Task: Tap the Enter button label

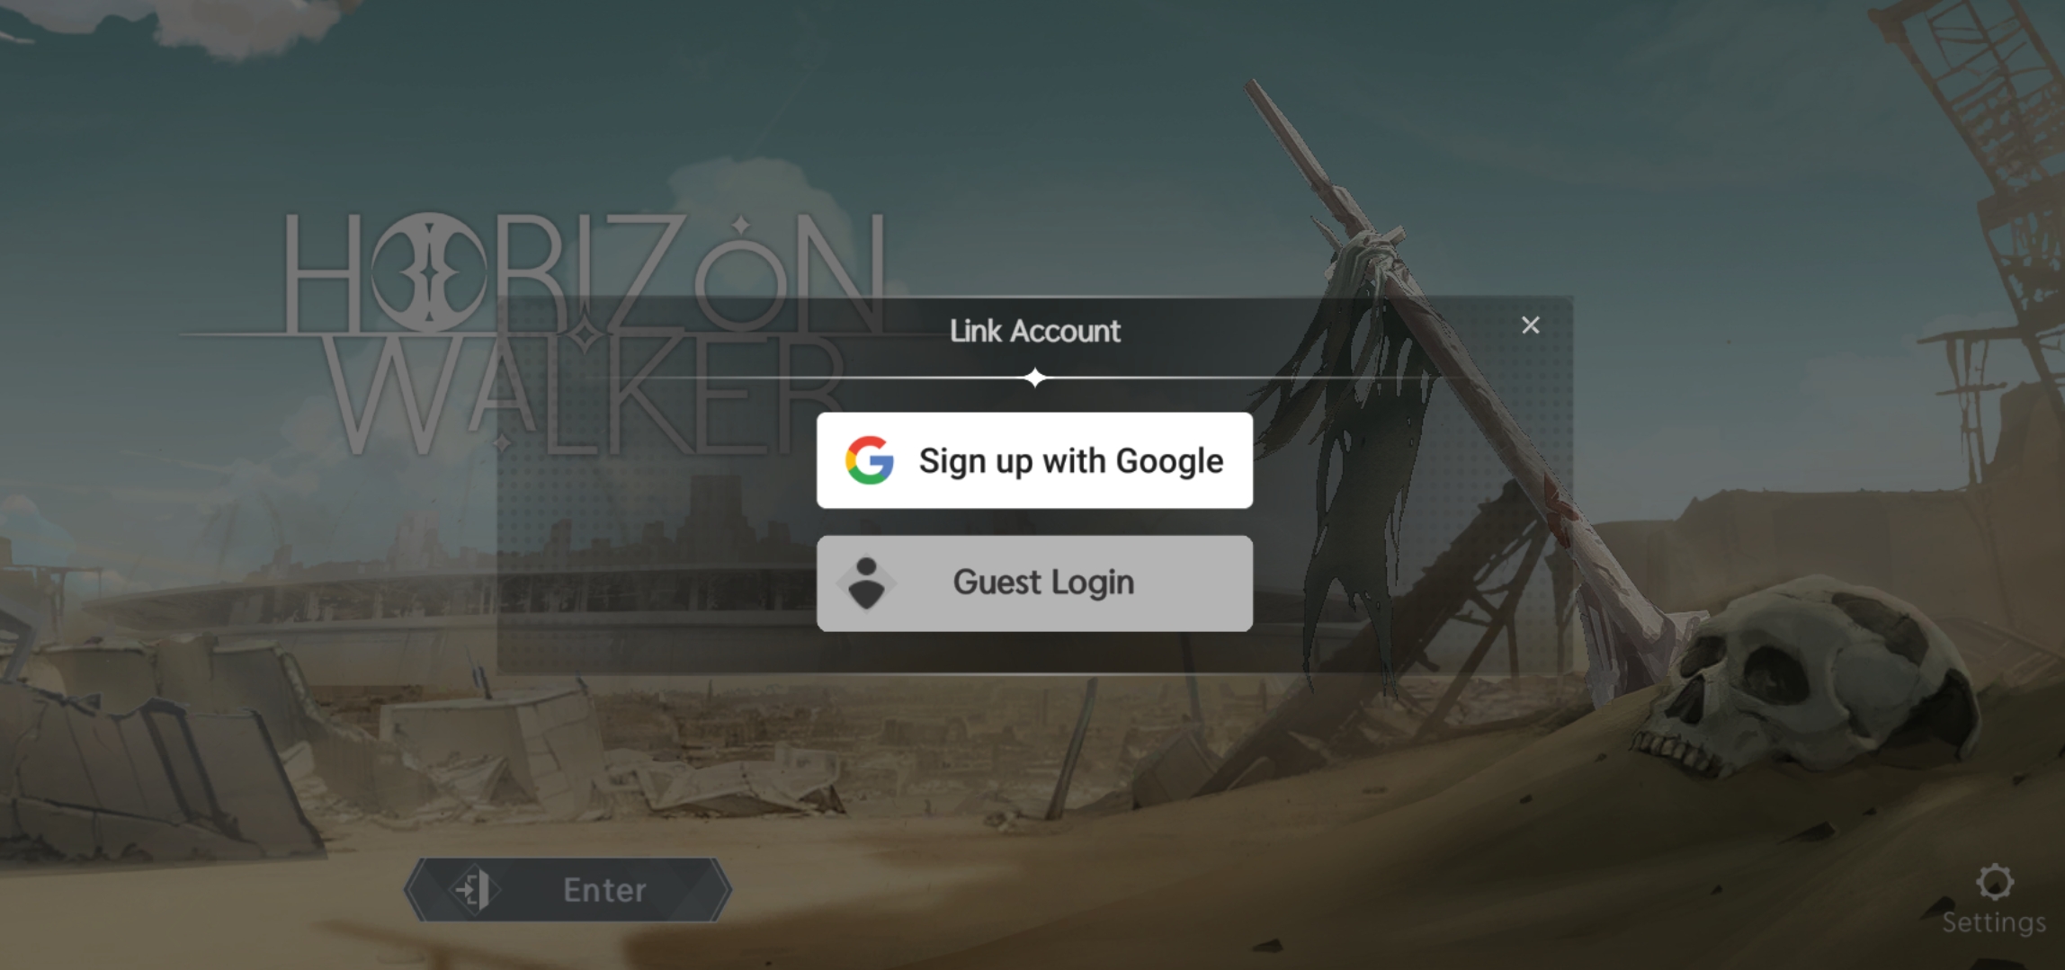Action: pyautogui.click(x=604, y=890)
